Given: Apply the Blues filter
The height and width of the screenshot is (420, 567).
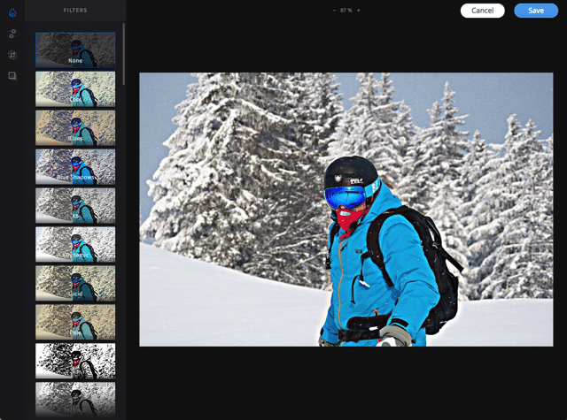Looking at the screenshot, I should [75, 127].
